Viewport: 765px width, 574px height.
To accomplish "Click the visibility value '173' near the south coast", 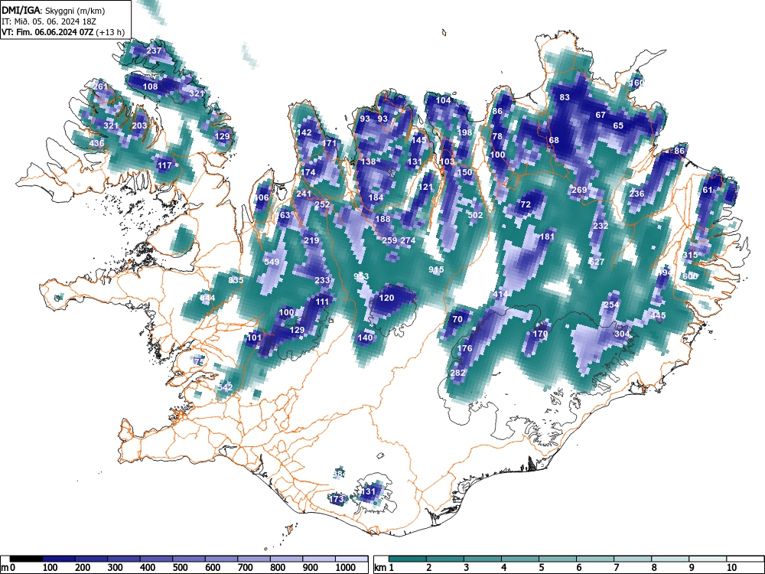I will (x=337, y=499).
